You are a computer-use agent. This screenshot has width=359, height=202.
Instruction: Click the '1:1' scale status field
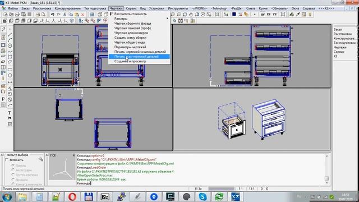pyautogui.click(x=241, y=189)
